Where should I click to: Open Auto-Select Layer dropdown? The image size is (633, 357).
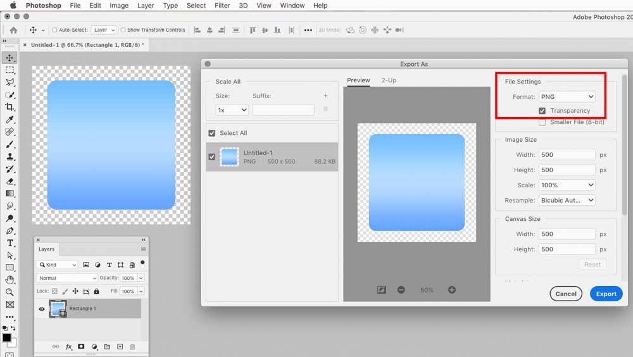coord(104,30)
